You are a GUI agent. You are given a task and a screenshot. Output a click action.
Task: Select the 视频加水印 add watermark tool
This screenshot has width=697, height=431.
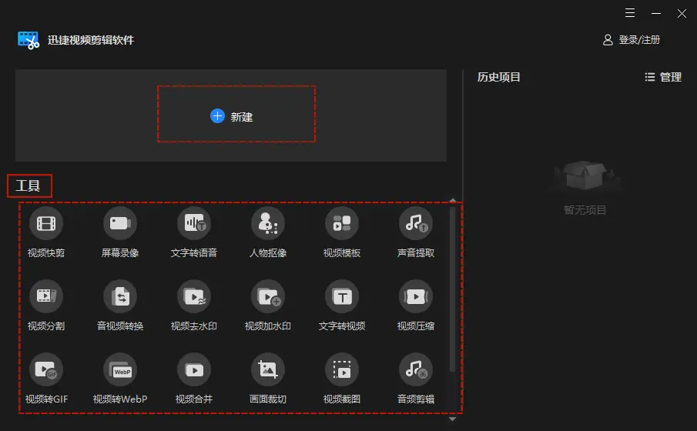pyautogui.click(x=267, y=306)
